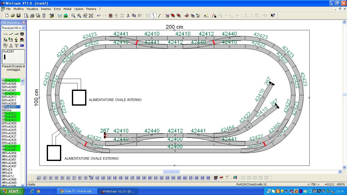Switch to layer 15
Viewport: 347px width, 195px height.
click(x=120, y=178)
